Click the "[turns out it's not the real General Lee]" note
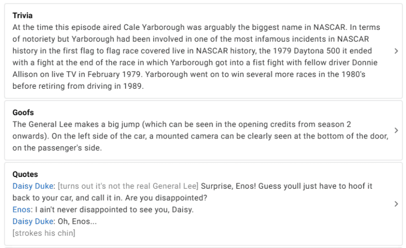Viewport: 406px width, 248px height. tap(128, 186)
